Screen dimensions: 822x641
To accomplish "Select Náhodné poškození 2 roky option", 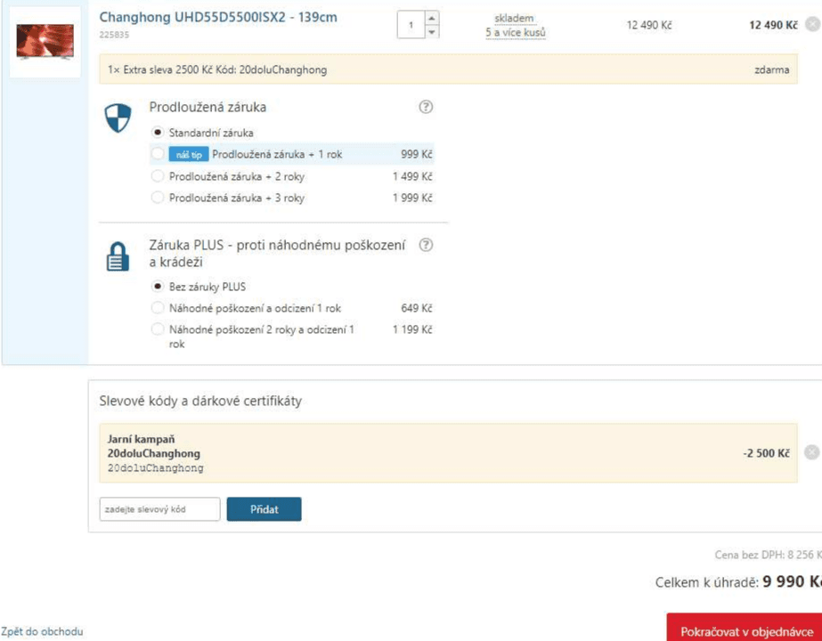I will click(158, 329).
